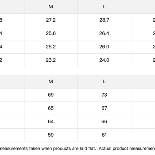Select the 25.2 value in M column
This screenshot has height=155, width=155.
51,47
